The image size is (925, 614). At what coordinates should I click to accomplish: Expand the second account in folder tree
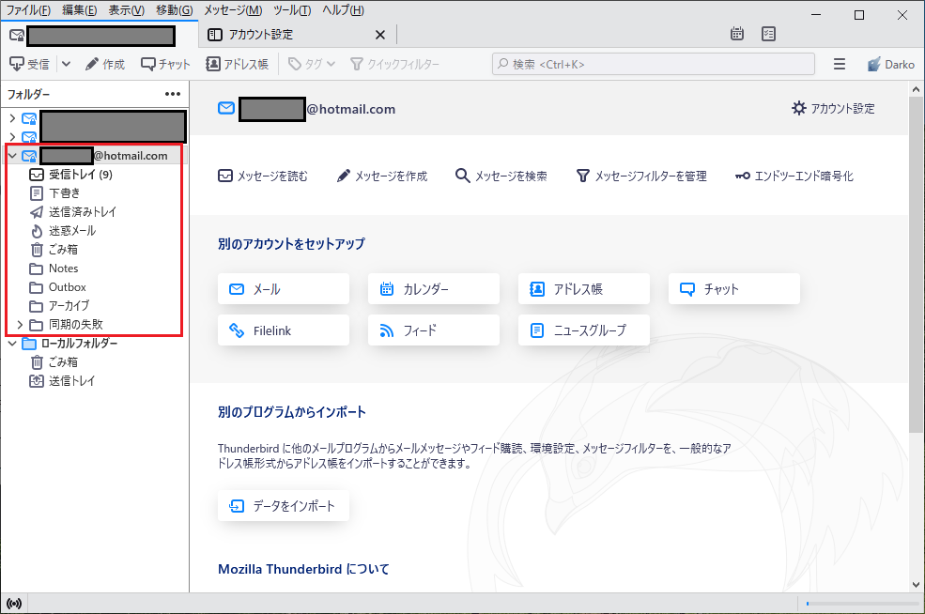pos(12,137)
